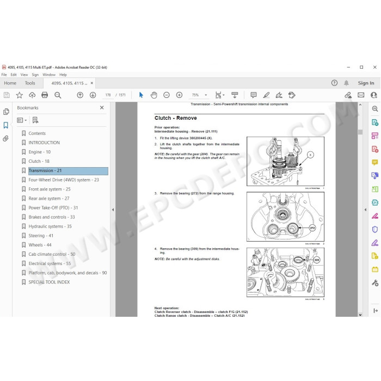381x381 pixels.
Task: Jump to INTRODUCTION bookmark
Action: [44, 143]
